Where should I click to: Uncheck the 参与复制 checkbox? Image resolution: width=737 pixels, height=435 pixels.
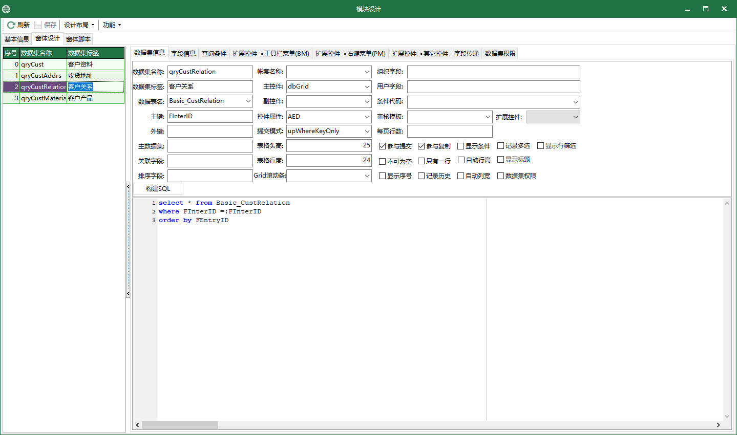(x=421, y=146)
